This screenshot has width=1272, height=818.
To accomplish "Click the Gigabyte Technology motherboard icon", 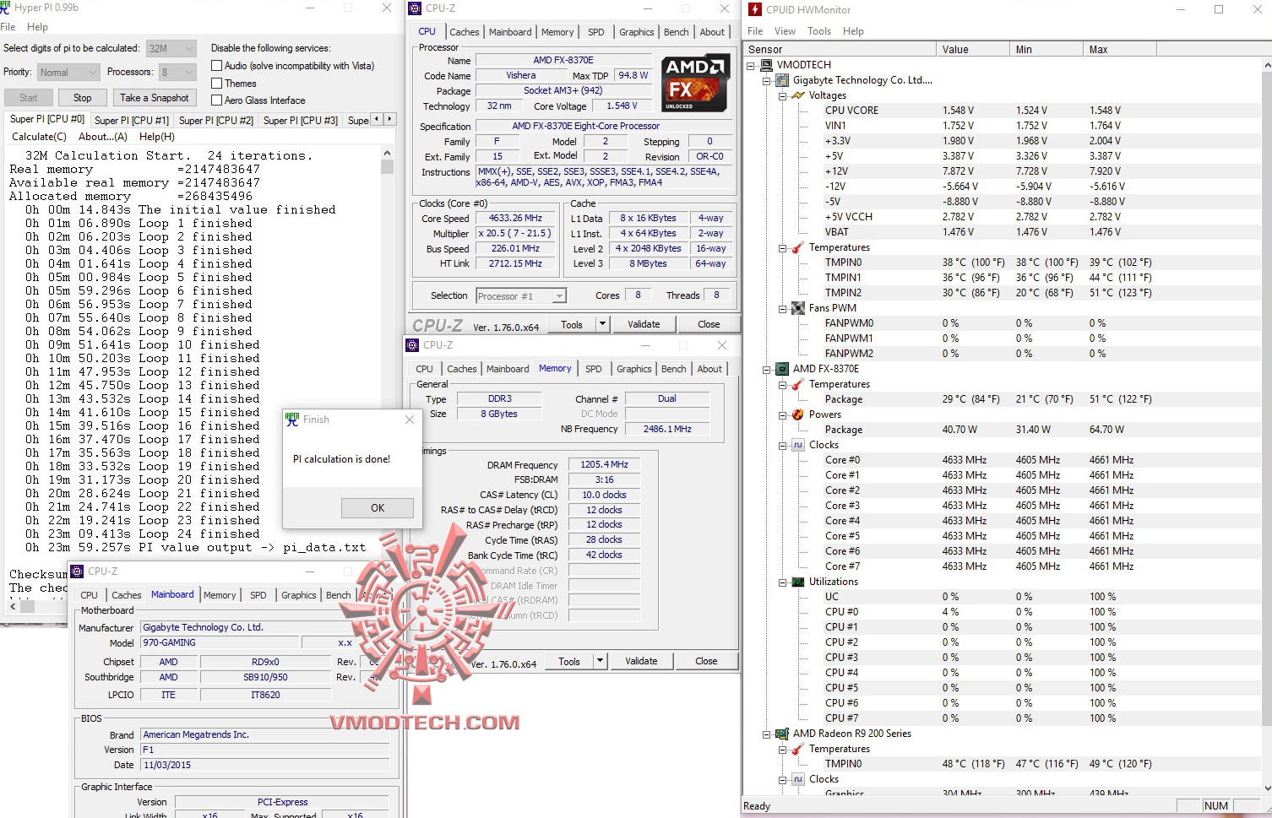I will pyautogui.click(x=782, y=80).
